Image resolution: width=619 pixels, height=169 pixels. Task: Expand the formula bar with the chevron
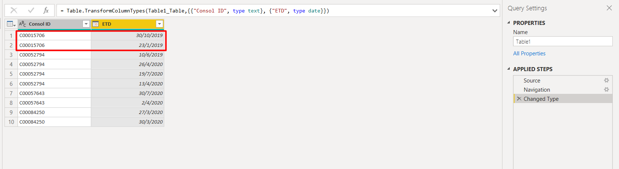point(495,11)
